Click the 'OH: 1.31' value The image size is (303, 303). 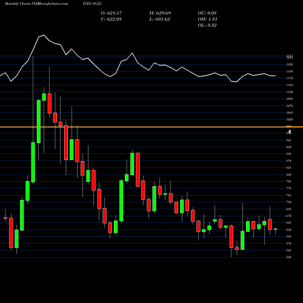207,19
